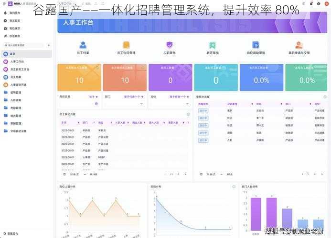The width and height of the screenshot is (331, 238).
Task: Expand the 部门 filter value combo box
Action: click(x=125, y=104)
